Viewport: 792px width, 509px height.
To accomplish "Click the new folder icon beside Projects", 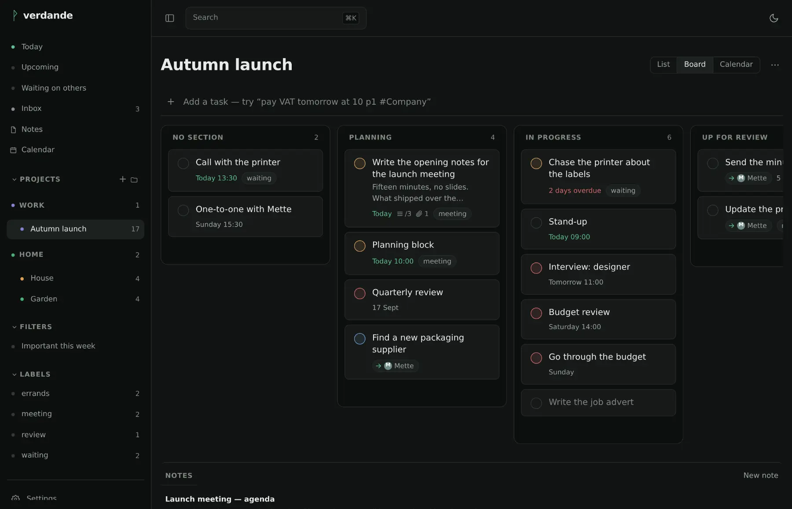I will (x=134, y=179).
